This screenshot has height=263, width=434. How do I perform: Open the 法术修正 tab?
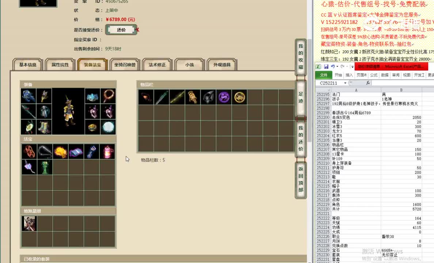click(x=157, y=65)
